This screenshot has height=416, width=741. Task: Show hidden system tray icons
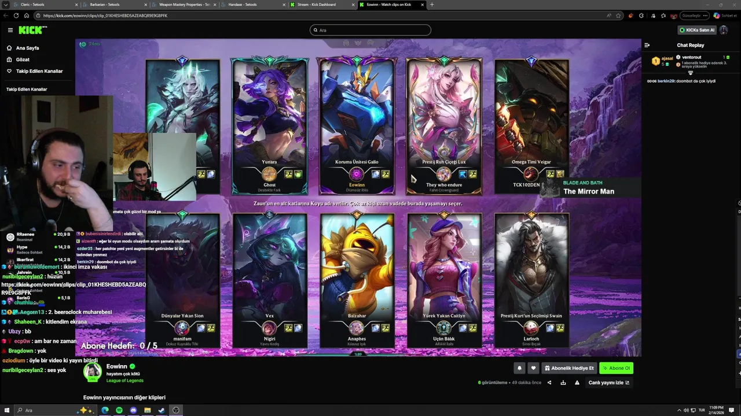[678, 410]
